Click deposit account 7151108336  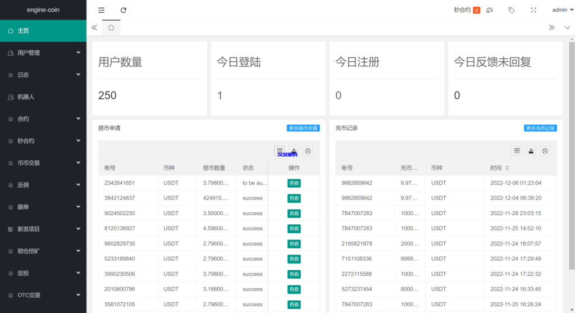pos(357,258)
